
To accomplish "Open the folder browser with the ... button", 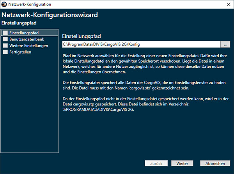I will tap(225, 44).
